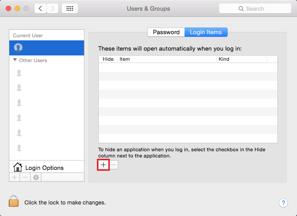Go forward with the right arrow

[52, 8]
